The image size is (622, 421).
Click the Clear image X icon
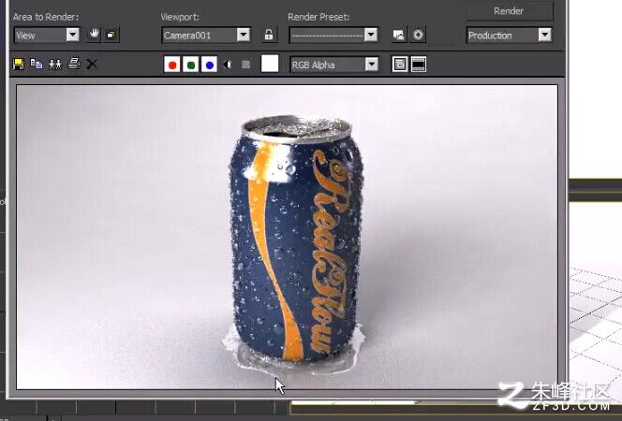[92, 65]
